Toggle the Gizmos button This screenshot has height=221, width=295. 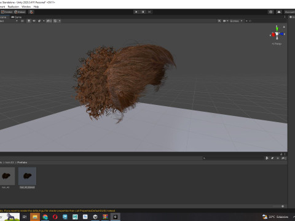(x=234, y=21)
